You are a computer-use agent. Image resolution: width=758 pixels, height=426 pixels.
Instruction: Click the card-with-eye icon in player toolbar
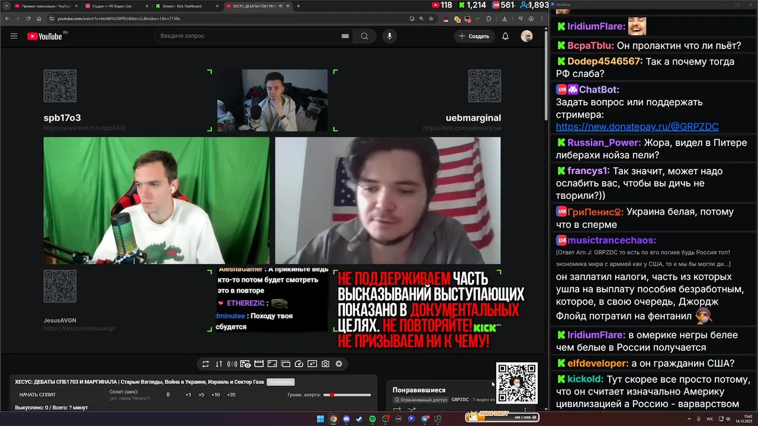pos(245,364)
